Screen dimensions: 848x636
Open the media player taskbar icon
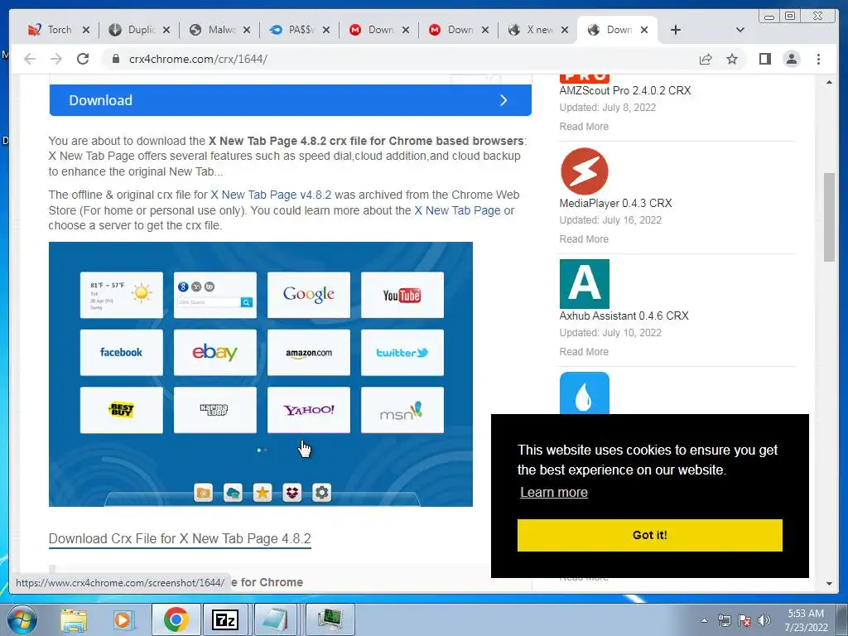coord(123,619)
